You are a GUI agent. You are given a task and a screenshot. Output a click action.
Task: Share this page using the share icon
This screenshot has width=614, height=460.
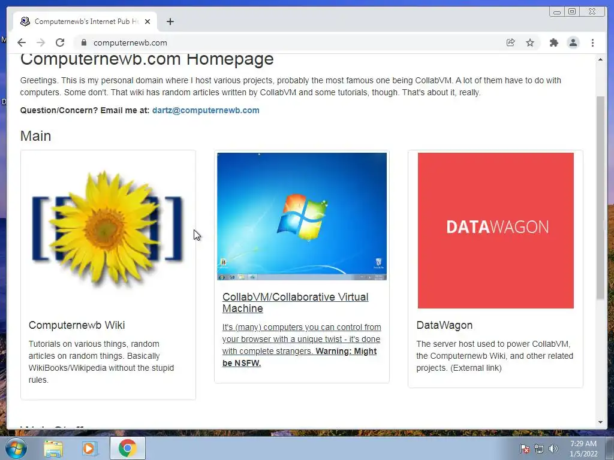pos(510,43)
